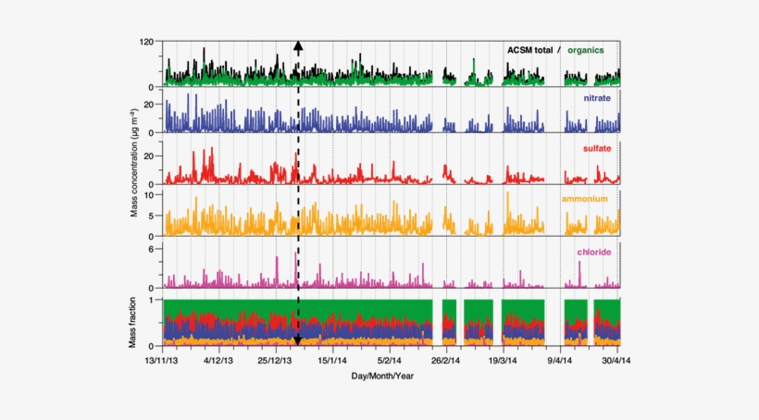Click the '19/3/14' date tick label
759x420 pixels.
coord(502,361)
